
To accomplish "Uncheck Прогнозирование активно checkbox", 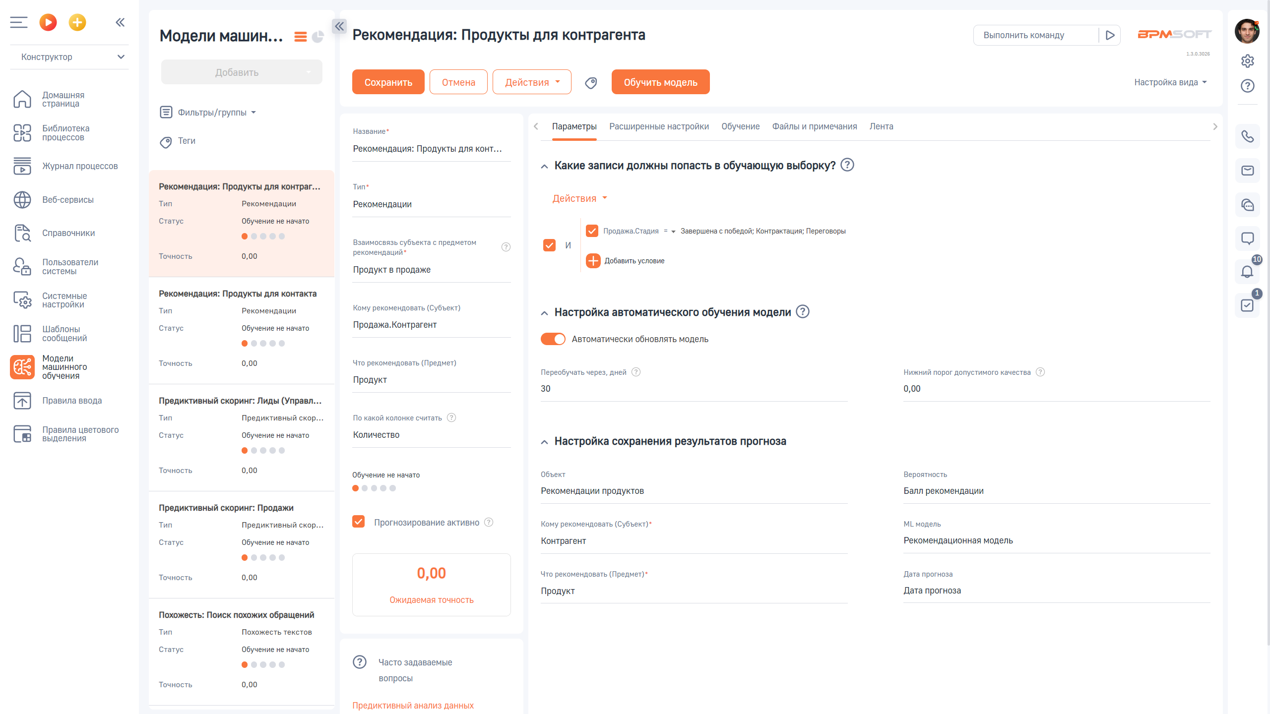I will point(358,522).
